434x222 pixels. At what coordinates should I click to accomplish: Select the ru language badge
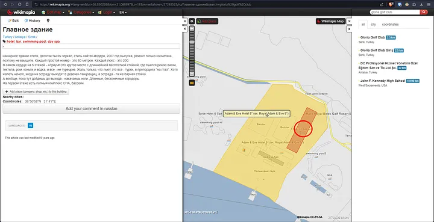pyautogui.click(x=31, y=125)
